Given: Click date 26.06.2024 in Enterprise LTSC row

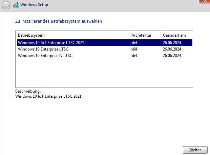Looking at the screenshot, I should pos(172,49).
